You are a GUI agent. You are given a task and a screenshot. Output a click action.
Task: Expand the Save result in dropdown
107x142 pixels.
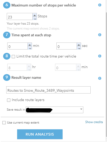55,110
